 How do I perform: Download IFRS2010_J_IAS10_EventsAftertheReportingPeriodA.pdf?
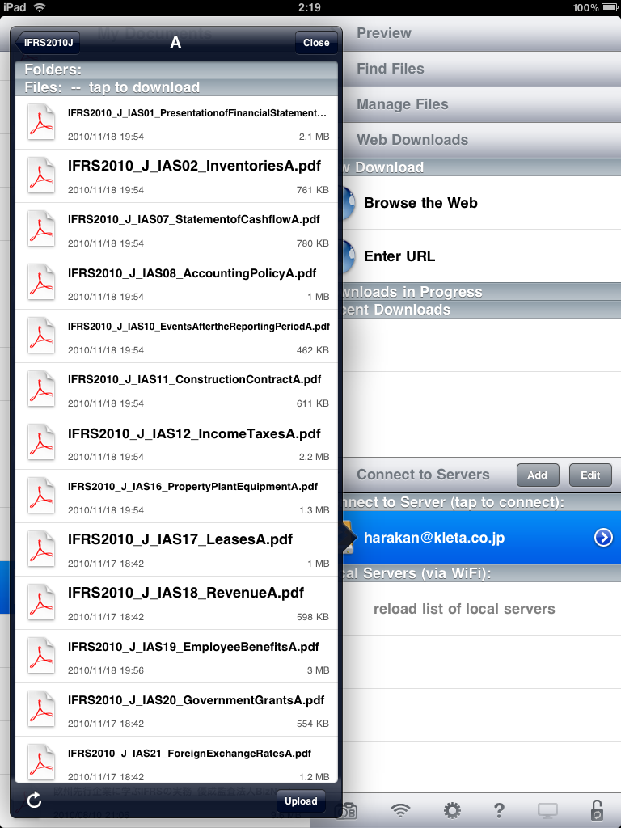tap(176, 336)
